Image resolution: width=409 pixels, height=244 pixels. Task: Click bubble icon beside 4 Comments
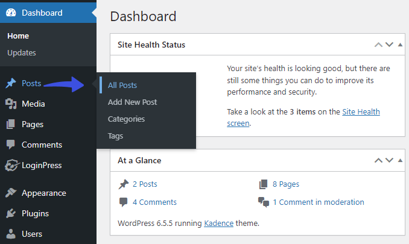[x=124, y=202]
